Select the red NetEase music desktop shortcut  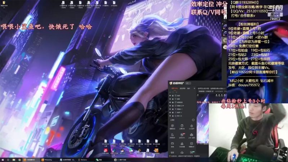tap(105, 151)
